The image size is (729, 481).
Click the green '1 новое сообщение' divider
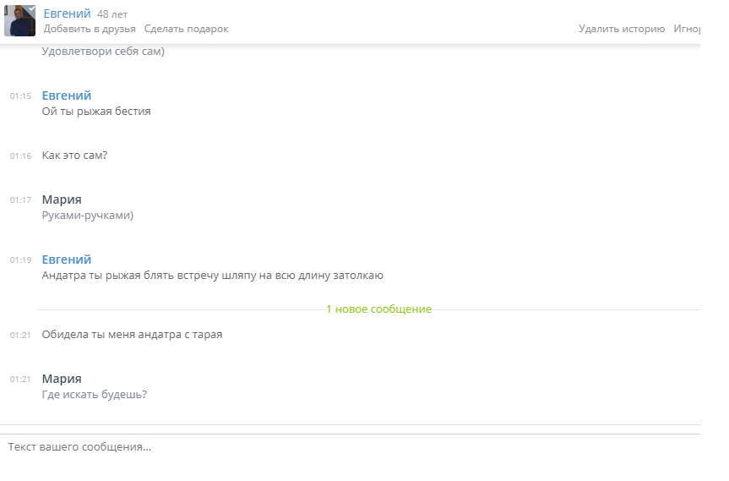coord(379,309)
